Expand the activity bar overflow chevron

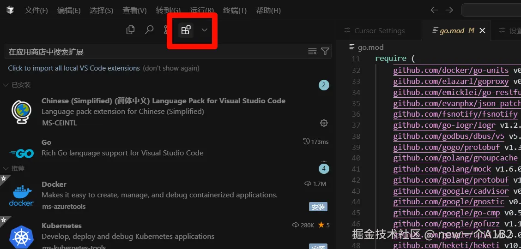[205, 30]
